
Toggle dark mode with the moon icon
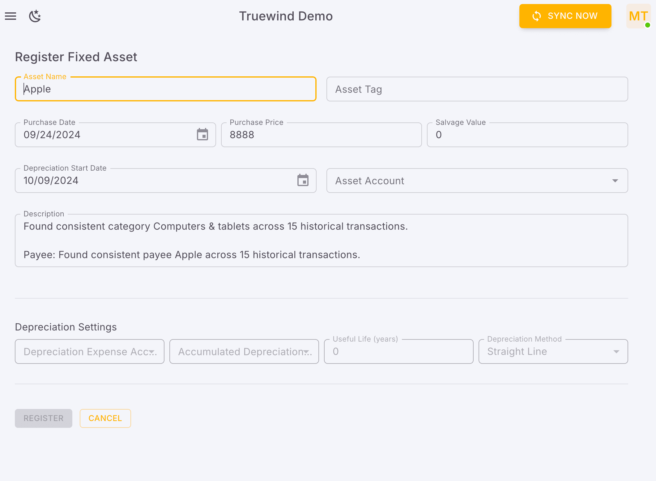pos(35,16)
